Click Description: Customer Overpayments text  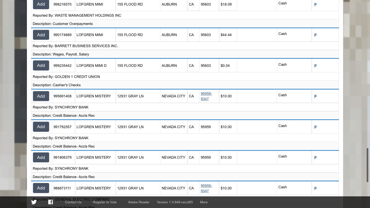point(63,24)
